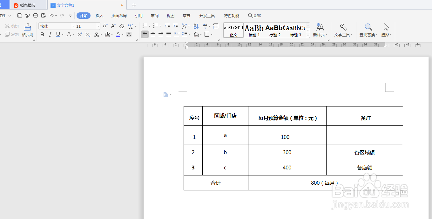Click the sort icon in the paragraph group
432x219 pixels.
click(196, 26)
